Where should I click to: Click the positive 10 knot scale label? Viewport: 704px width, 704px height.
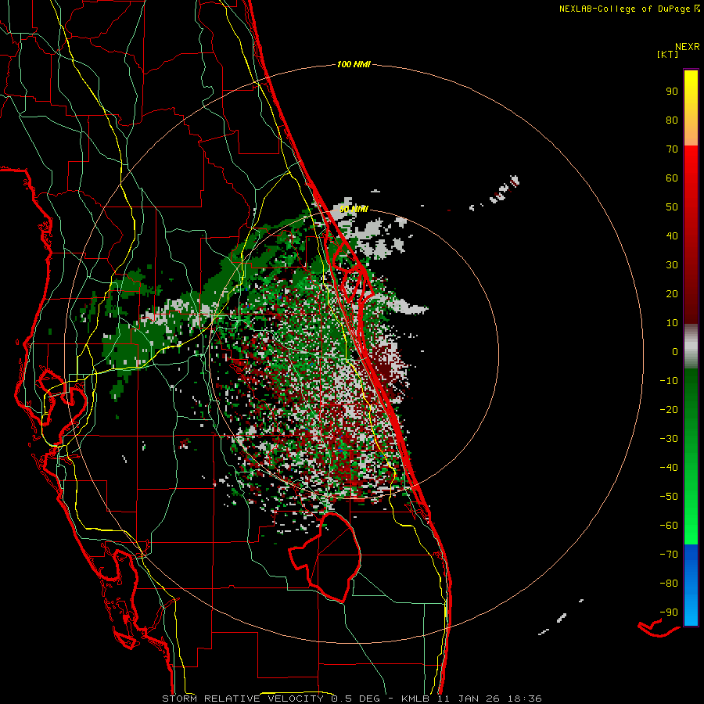(672, 323)
